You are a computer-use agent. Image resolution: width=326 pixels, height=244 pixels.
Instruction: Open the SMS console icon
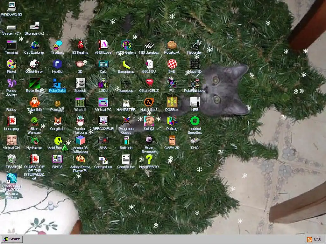pos(103,140)
